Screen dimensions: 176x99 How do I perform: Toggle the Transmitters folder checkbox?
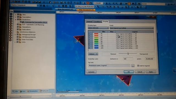(x=18, y=17)
